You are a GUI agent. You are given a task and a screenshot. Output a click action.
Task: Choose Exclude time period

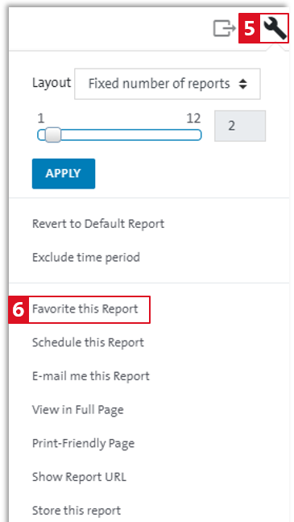point(86,258)
